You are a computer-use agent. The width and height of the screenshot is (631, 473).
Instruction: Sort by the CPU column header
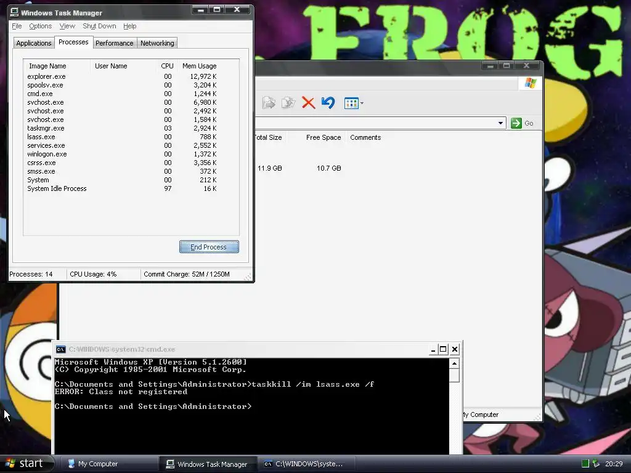167,66
